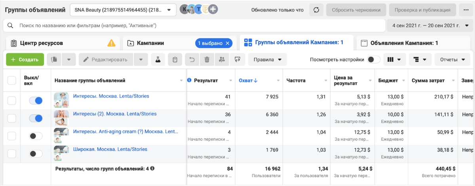Turn on Anti-aging cream ad set

36,136
